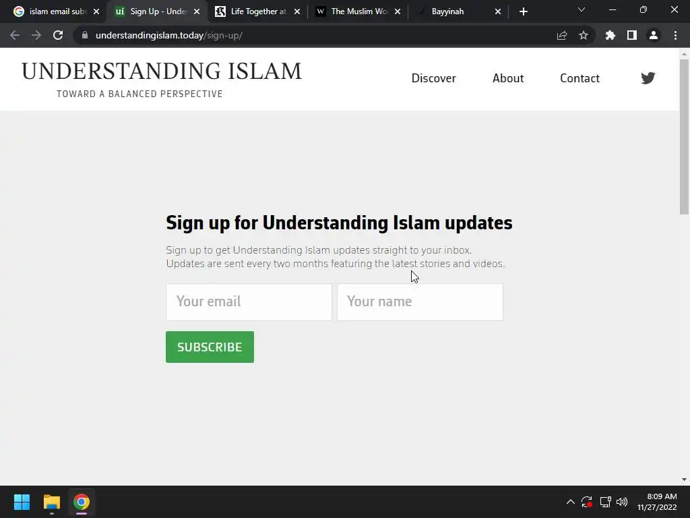Open the Windows Start menu

pyautogui.click(x=22, y=502)
